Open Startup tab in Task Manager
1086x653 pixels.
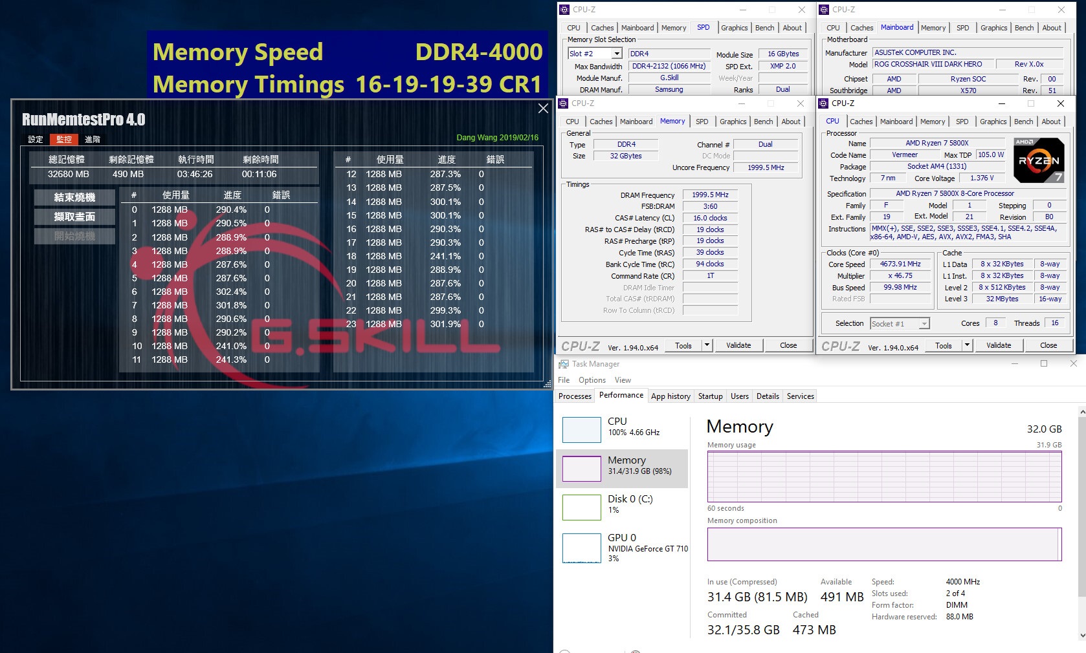(710, 396)
